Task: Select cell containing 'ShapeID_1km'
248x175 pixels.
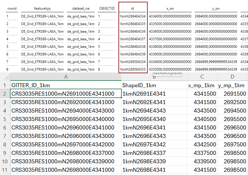Action: (154, 85)
